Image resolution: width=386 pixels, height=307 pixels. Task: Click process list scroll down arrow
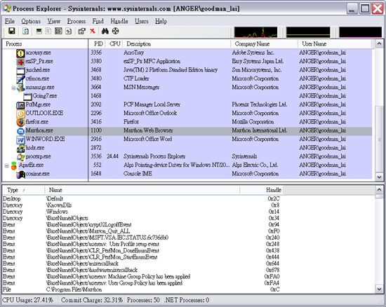(x=379, y=177)
